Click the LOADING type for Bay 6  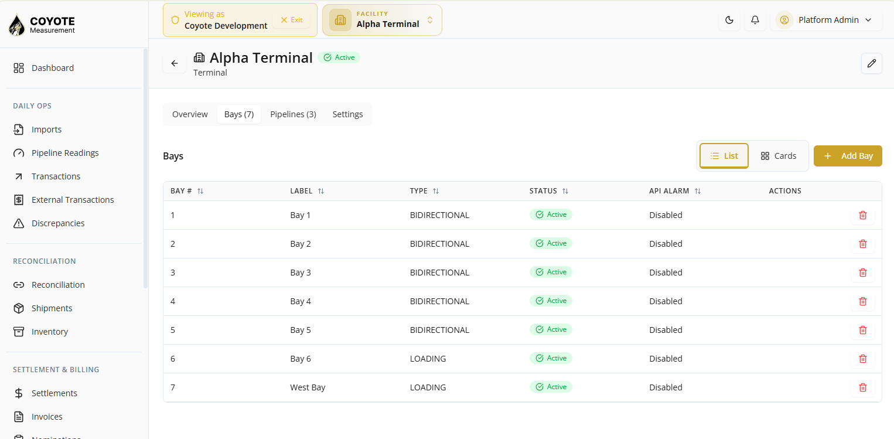pyautogui.click(x=428, y=359)
